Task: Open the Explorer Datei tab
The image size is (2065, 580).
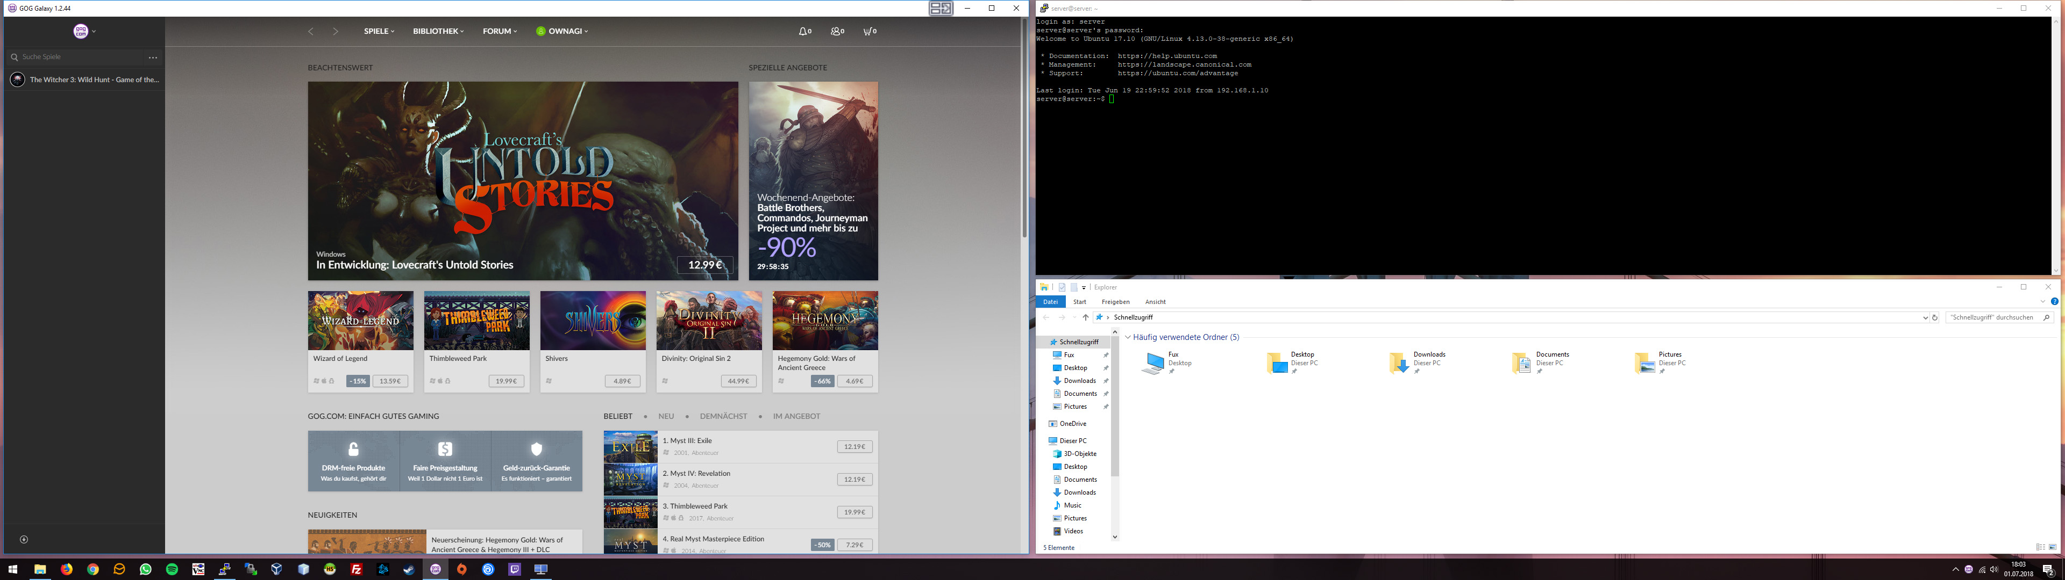Action: (1050, 302)
